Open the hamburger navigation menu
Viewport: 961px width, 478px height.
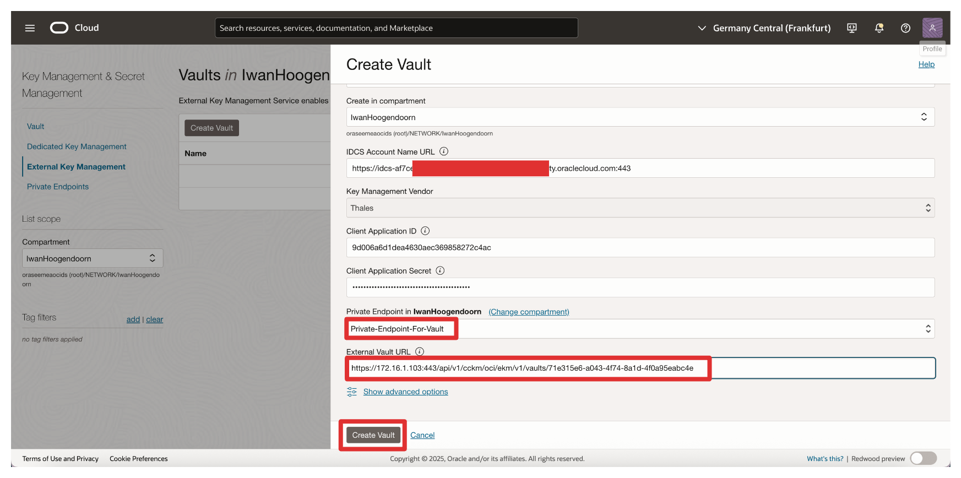click(30, 28)
